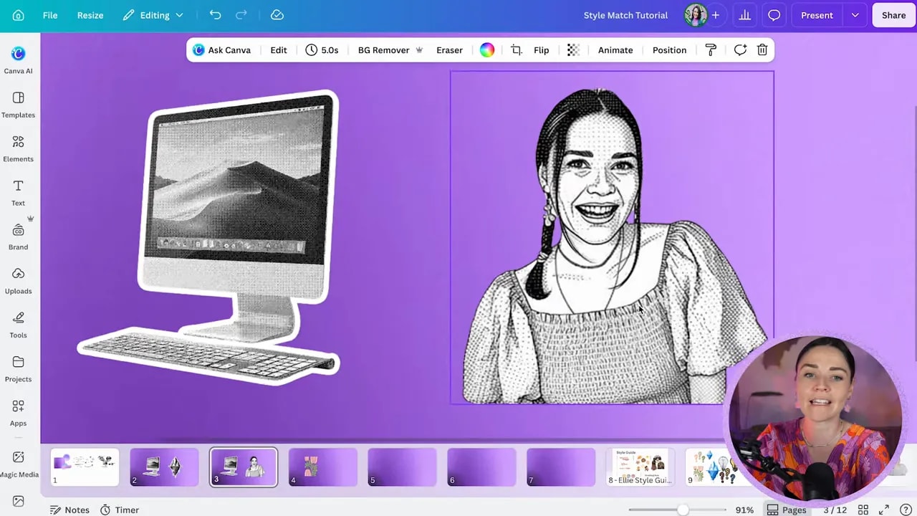This screenshot has height=516, width=917.
Task: Open Canva AI in sidebar
Action: pos(18,60)
